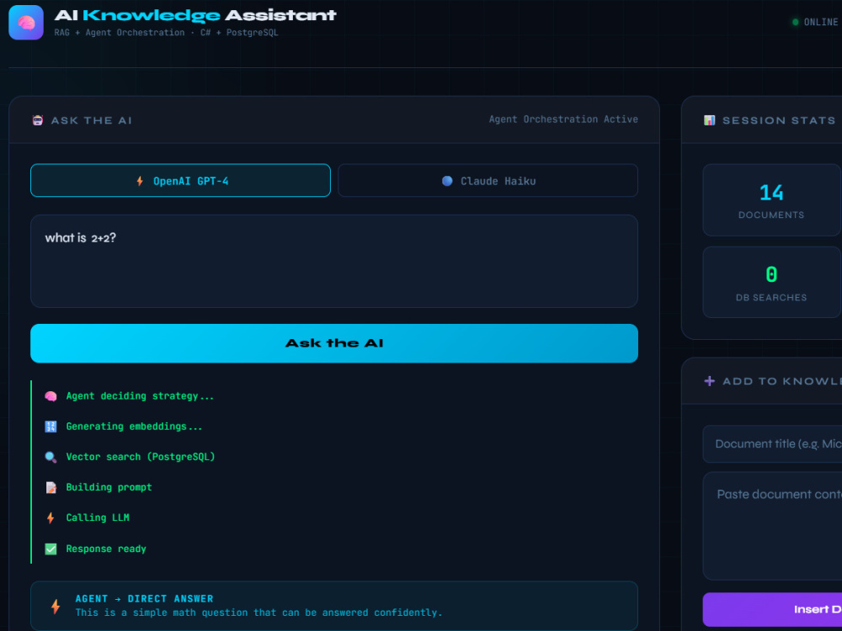Switch to the Claude Haiku model

click(488, 180)
